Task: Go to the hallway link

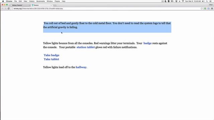Action: click(81, 67)
